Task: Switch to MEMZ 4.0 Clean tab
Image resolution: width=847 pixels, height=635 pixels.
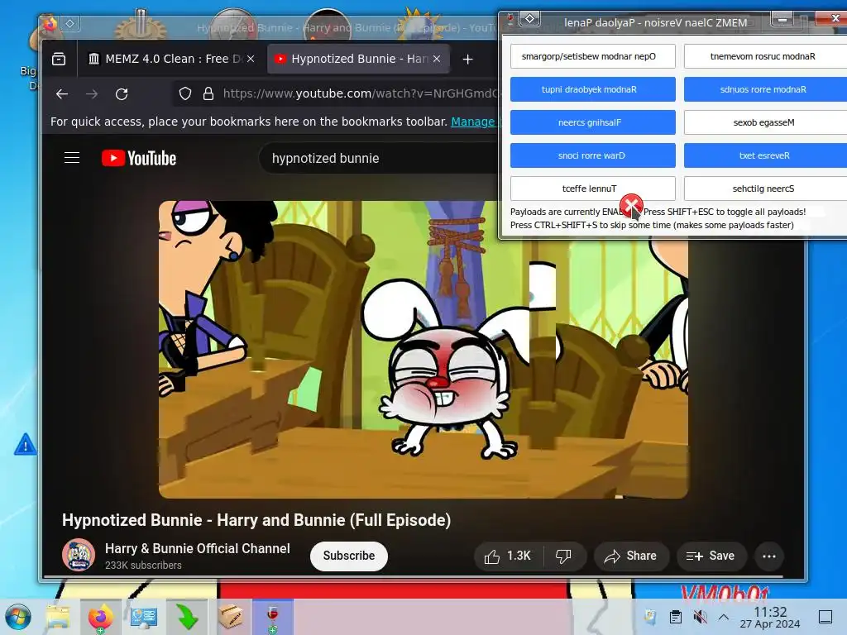Action: point(165,59)
